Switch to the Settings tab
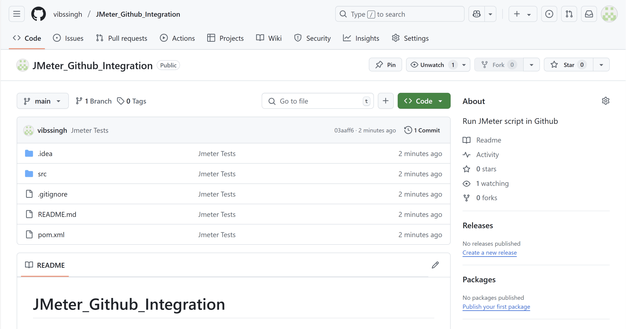Screen dimensions: 626x329 (x=410, y=38)
